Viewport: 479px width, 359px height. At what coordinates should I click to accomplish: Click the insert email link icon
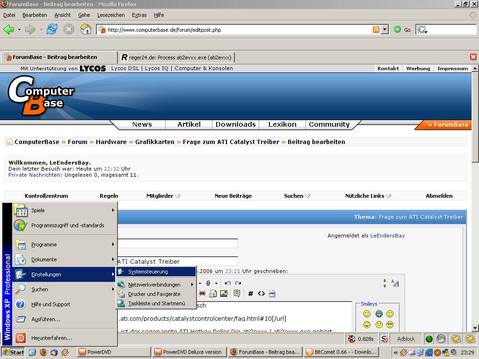[213, 294]
